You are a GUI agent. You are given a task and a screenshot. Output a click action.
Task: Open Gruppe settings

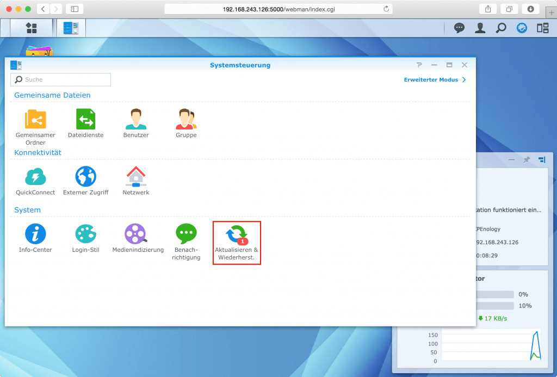(x=186, y=123)
